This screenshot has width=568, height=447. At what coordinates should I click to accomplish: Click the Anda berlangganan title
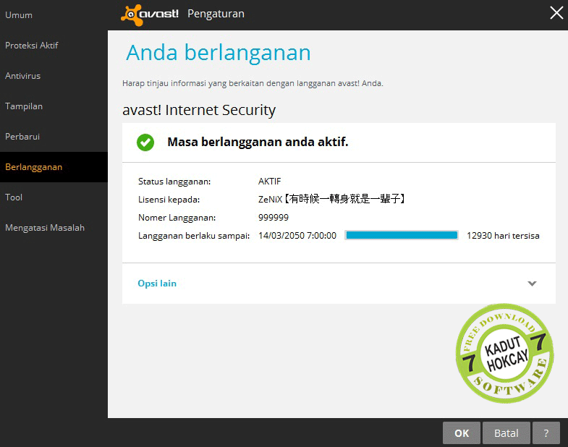coord(219,53)
